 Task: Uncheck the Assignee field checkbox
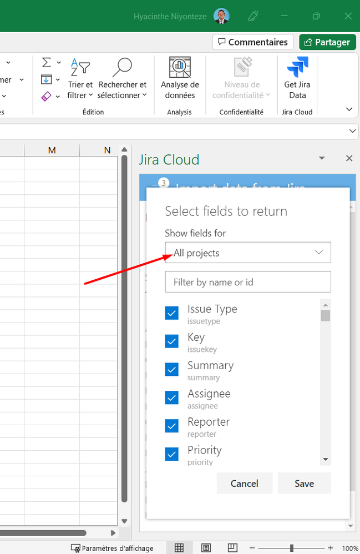tap(172, 398)
